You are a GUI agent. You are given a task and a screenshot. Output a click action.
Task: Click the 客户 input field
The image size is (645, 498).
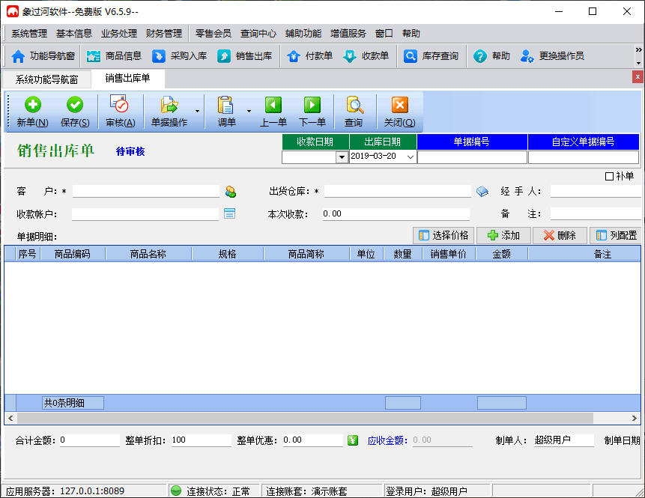click(x=146, y=191)
